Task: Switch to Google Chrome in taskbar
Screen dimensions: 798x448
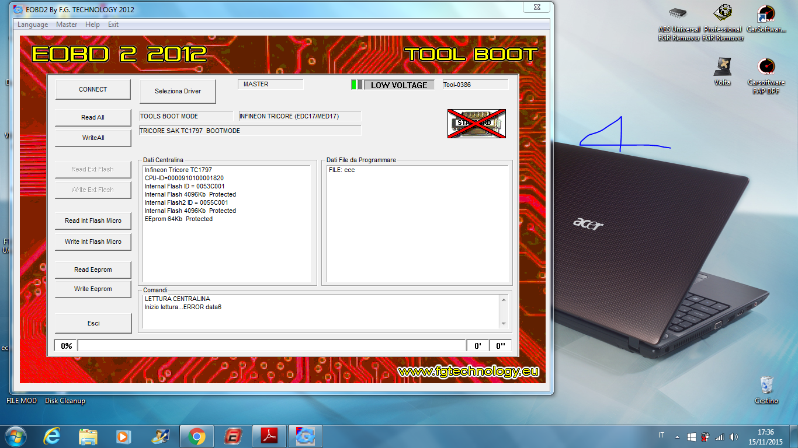Action: tap(197, 436)
